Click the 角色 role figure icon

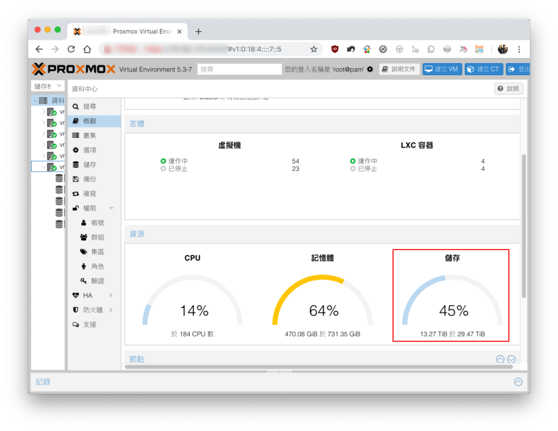(x=83, y=266)
